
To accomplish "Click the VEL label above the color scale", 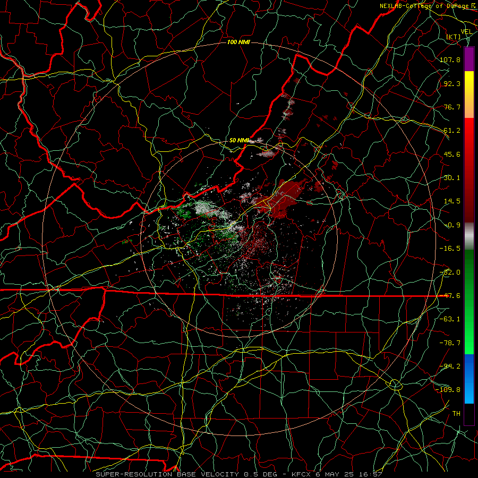I will 466,32.
